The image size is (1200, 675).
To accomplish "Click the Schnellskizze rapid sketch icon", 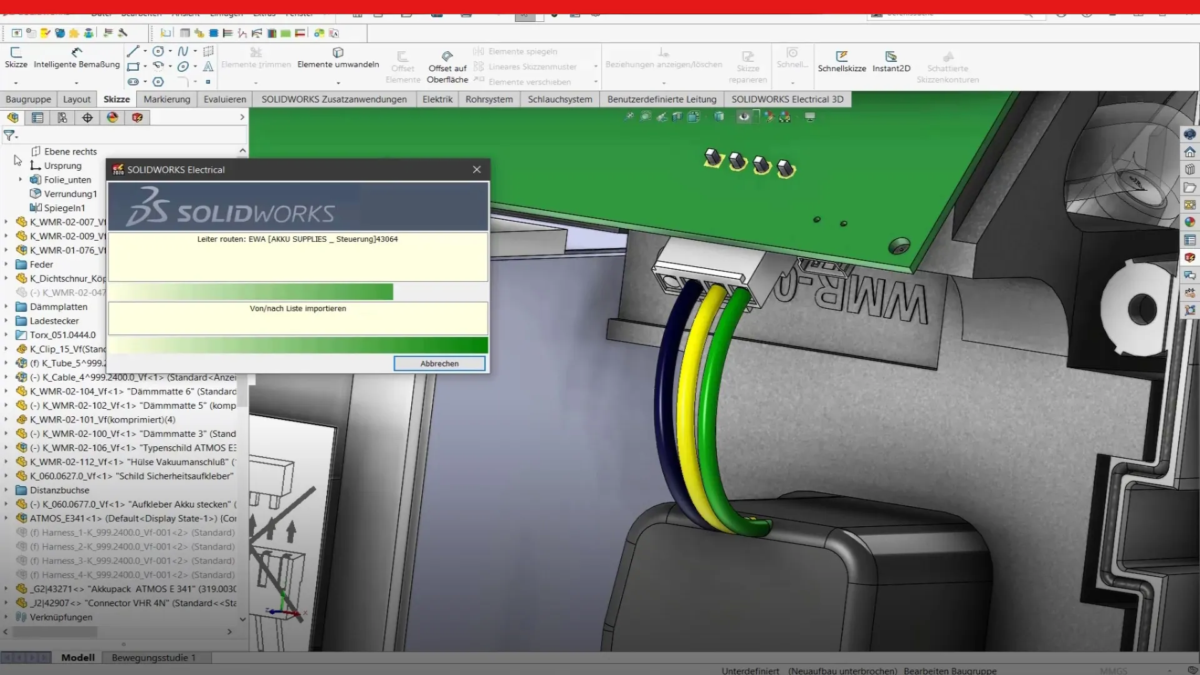I will [x=841, y=56].
